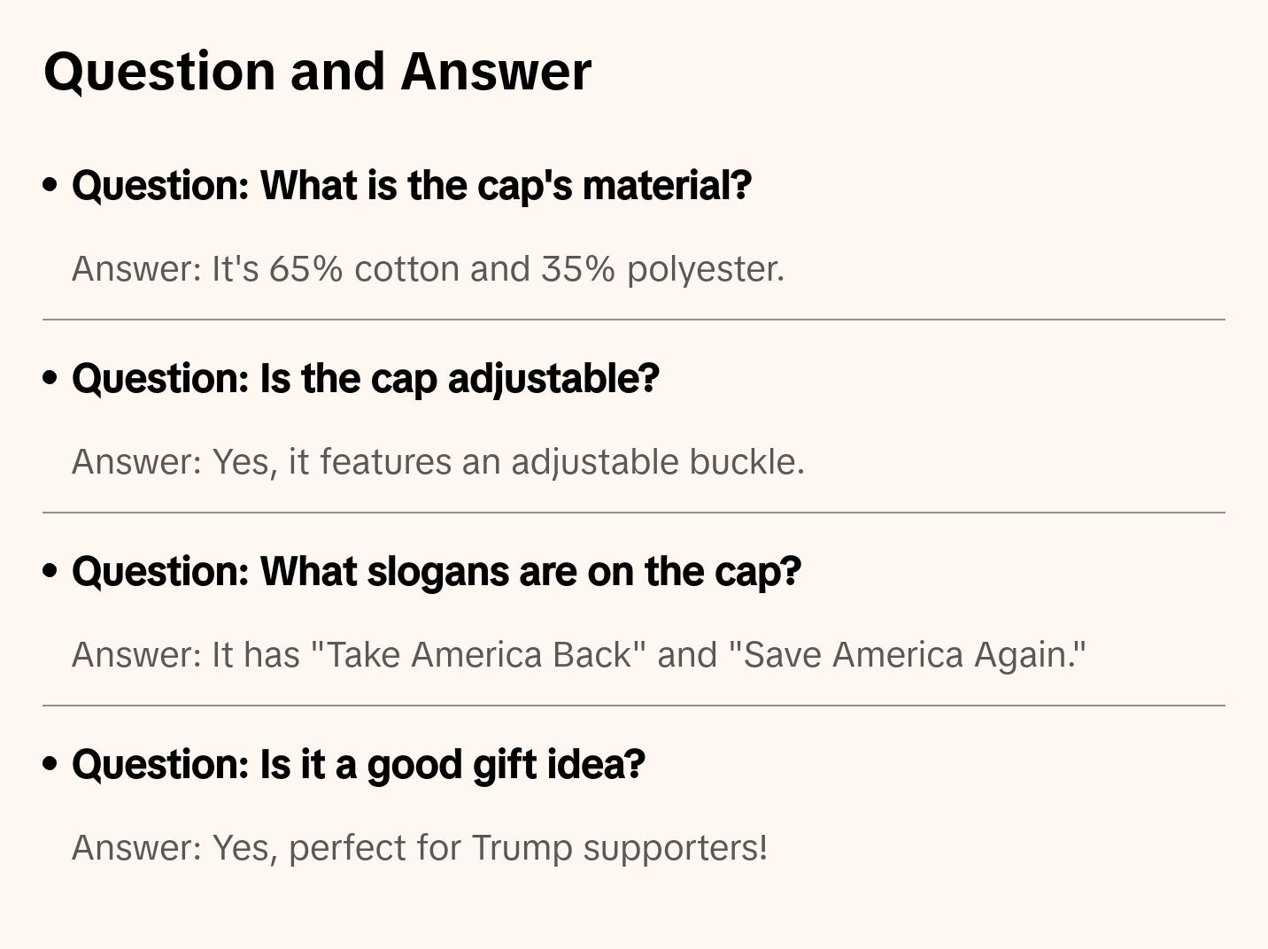The image size is (1268, 949).
Task: Click the bullet beside the material question
Action: pyautogui.click(x=50, y=185)
